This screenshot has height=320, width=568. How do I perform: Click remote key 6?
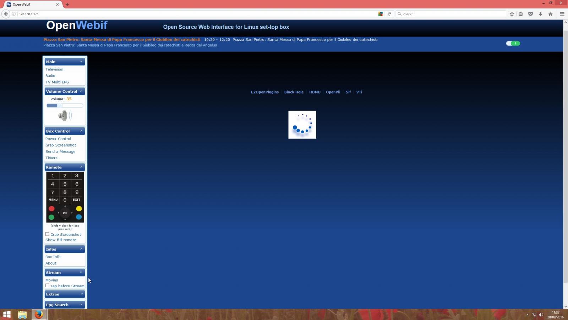[77, 184]
